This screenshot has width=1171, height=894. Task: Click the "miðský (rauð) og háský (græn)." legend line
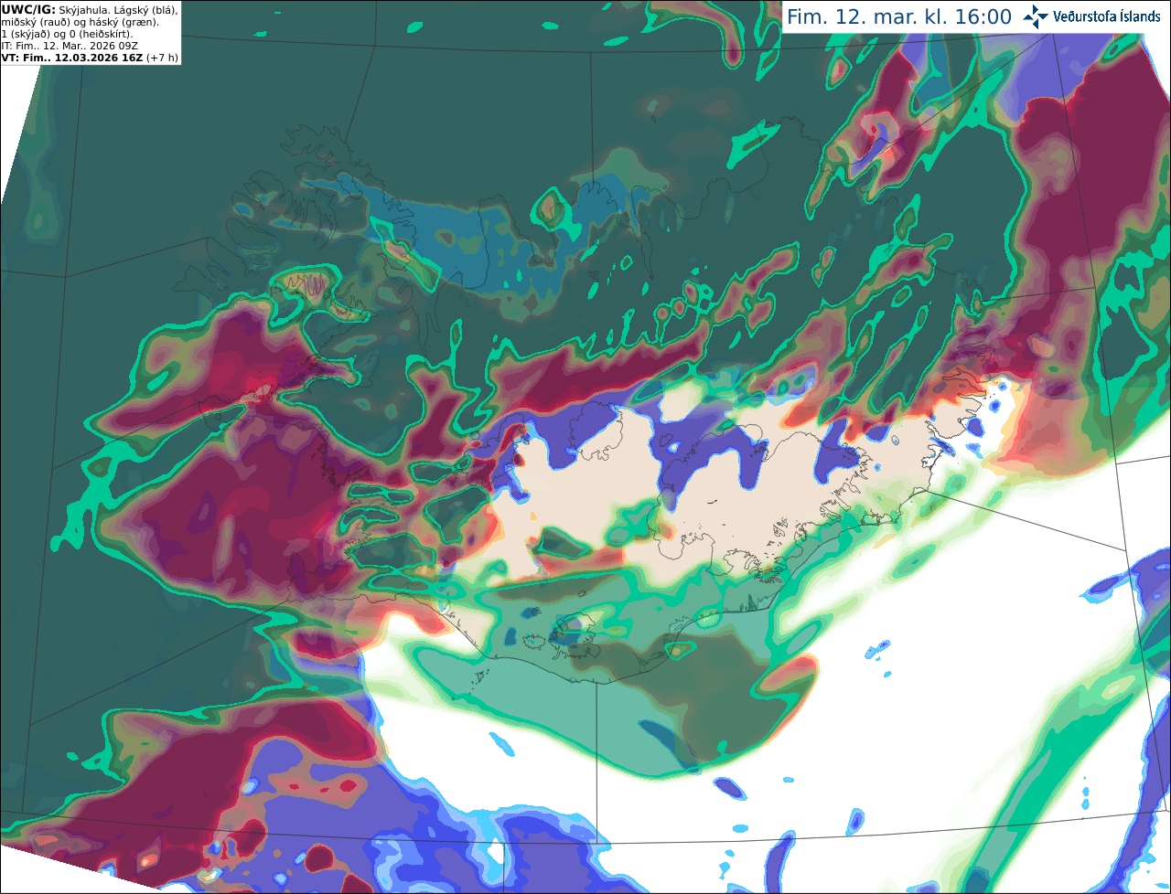pos(80,21)
